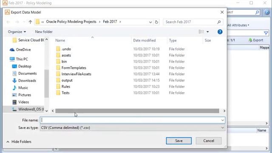272x153 pixels.
Task: Click the search magnifier in Search Feb 2017
Action: (x=219, y=22)
